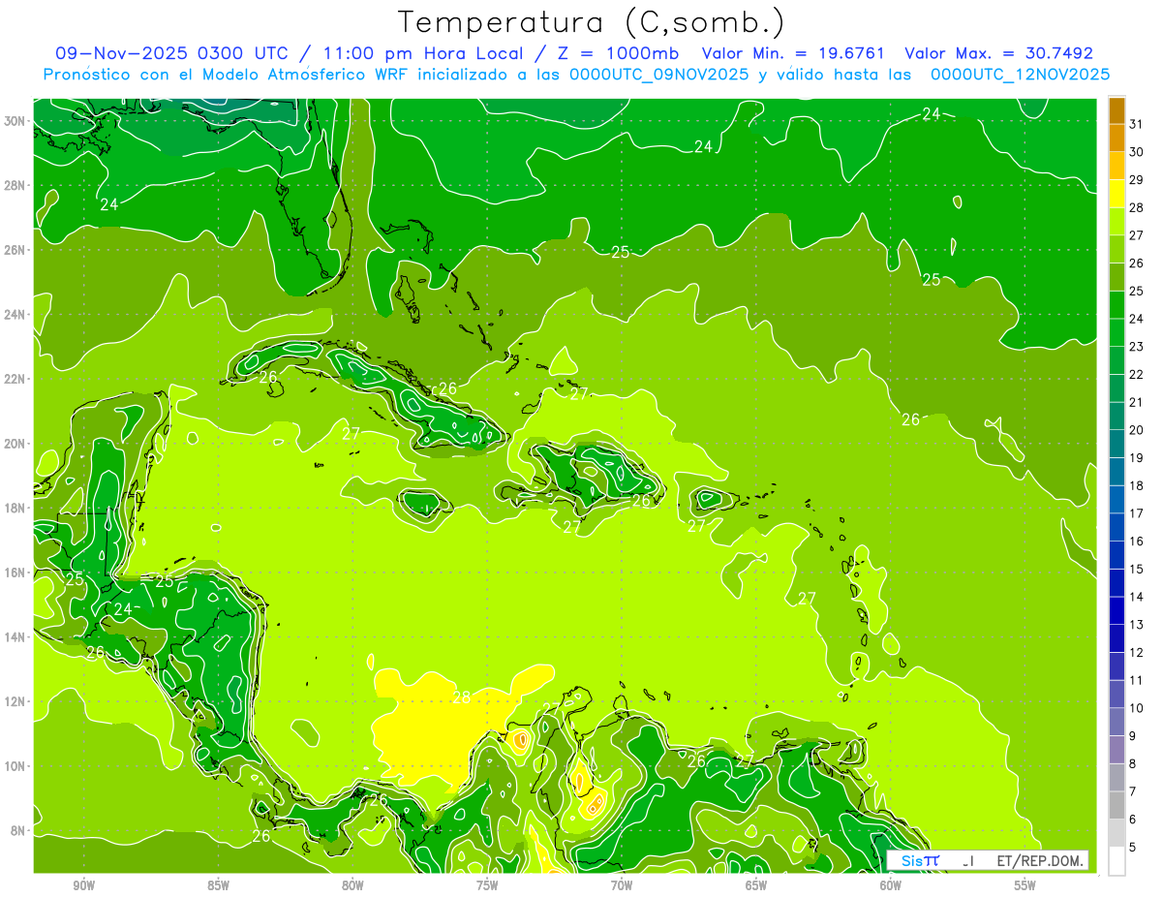1162x898 pixels.
Task: Click the colorbar legend value 7
Action: coord(1133,791)
